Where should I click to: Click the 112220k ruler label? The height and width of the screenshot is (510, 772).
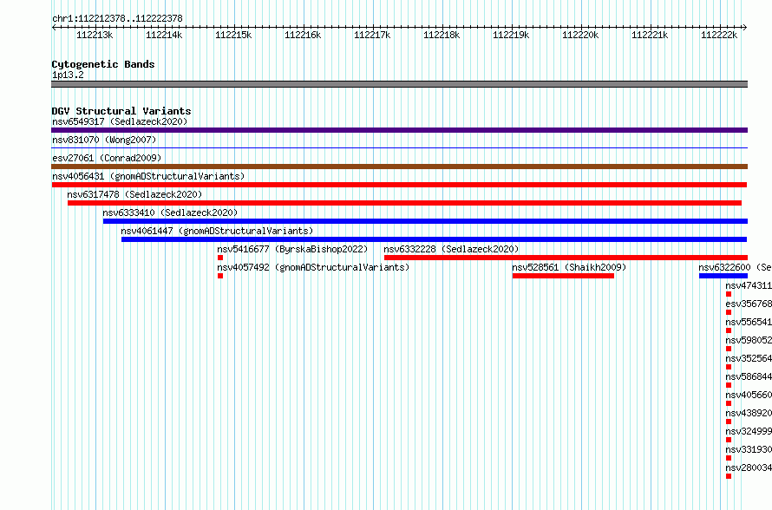(x=580, y=35)
